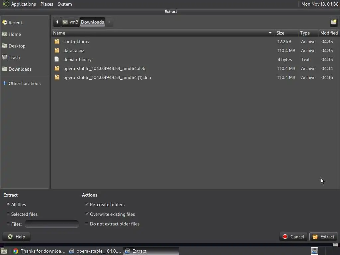340x255 pixels.
Task: Click the Downloads path bar button
Action: [93, 22]
